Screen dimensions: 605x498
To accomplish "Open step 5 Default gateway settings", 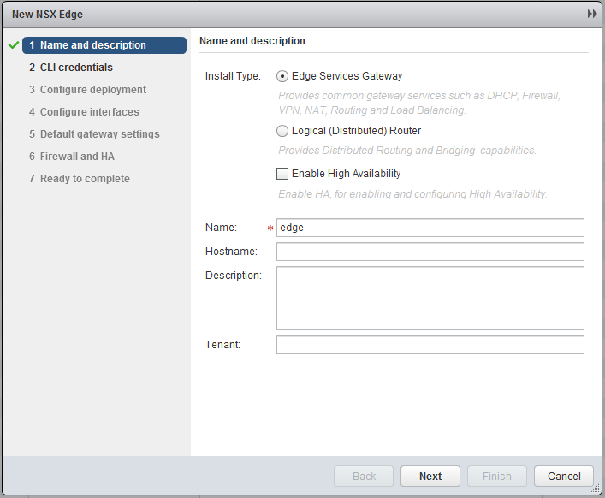I will 99,134.
